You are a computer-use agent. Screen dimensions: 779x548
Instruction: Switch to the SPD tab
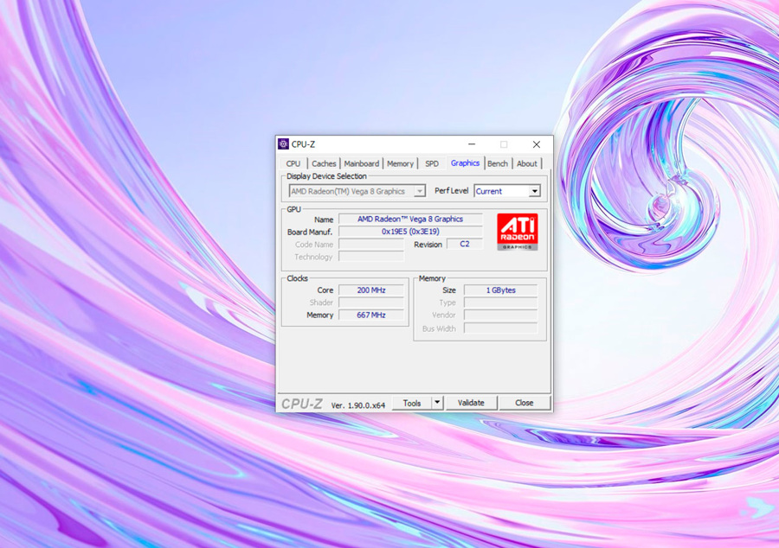[432, 163]
